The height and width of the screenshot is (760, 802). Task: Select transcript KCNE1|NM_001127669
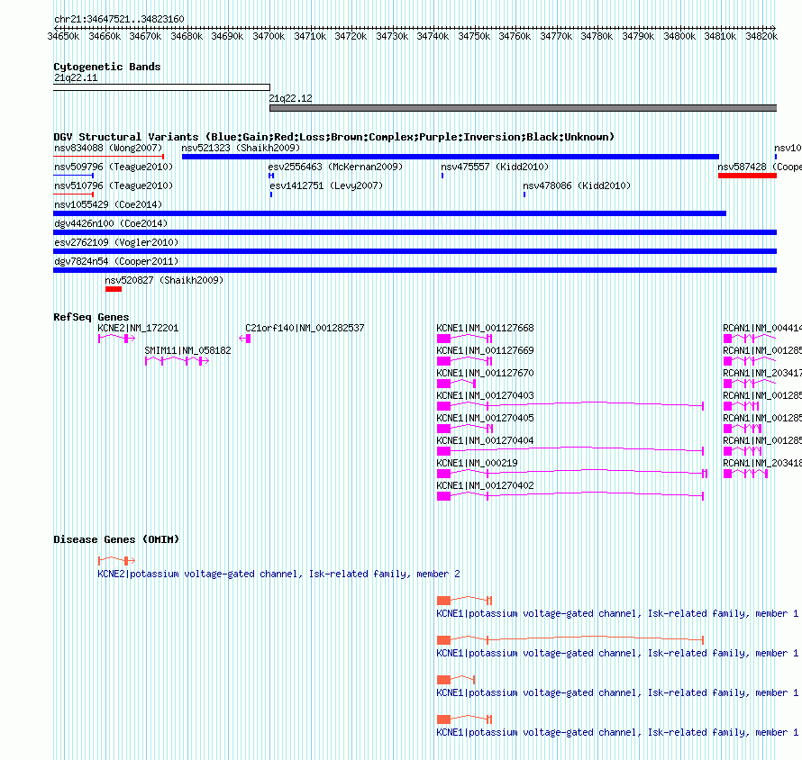click(x=485, y=350)
